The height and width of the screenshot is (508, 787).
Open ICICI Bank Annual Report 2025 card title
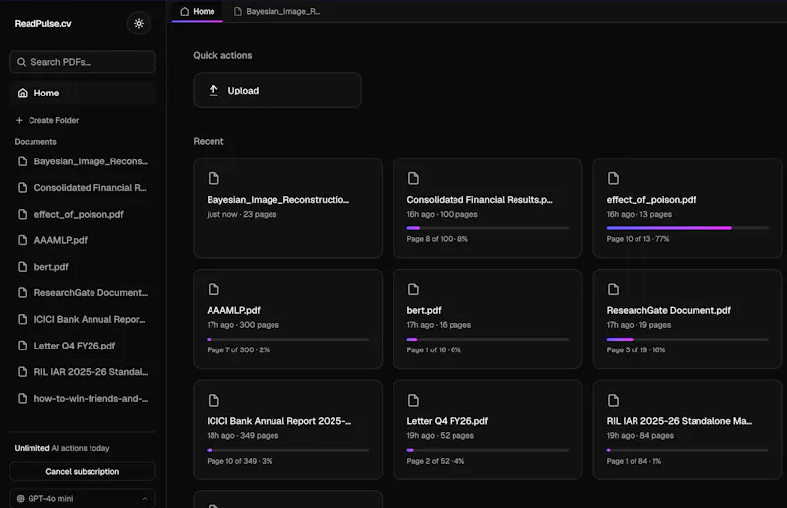pyautogui.click(x=279, y=421)
